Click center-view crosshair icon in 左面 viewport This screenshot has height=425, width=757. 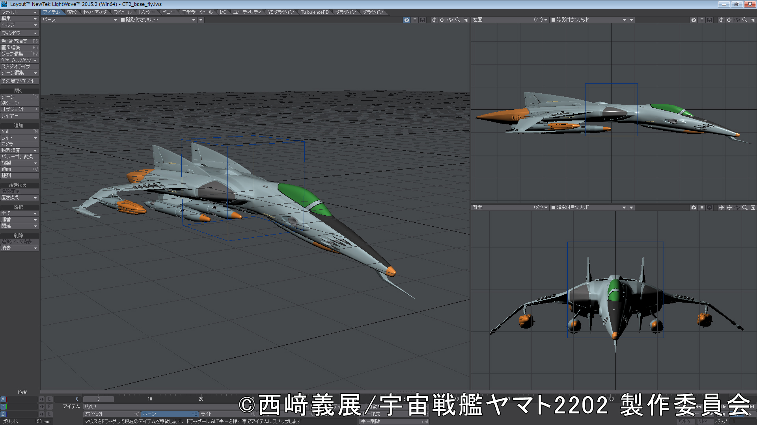click(x=721, y=20)
